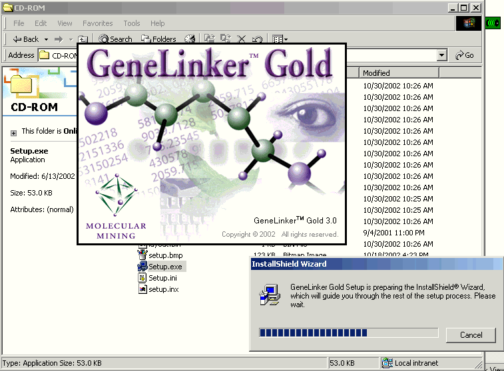This screenshot has height=371, width=504.
Task: Click the Move To toolbar icon
Action: click(210, 39)
